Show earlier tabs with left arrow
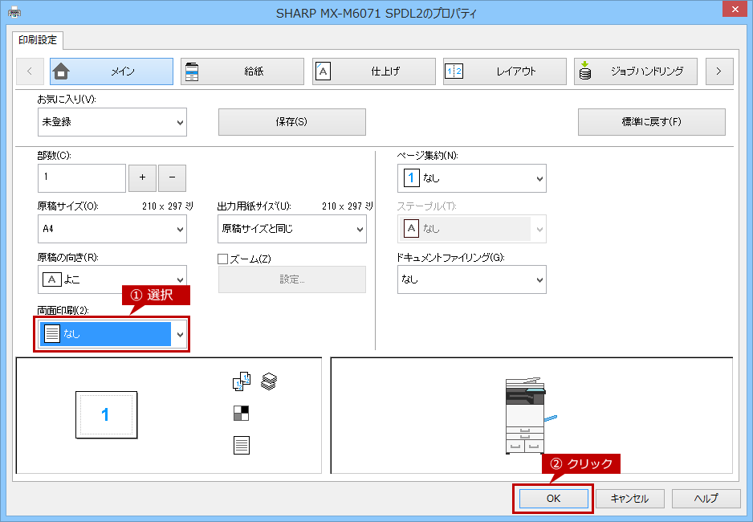This screenshot has width=753, height=522. [30, 71]
